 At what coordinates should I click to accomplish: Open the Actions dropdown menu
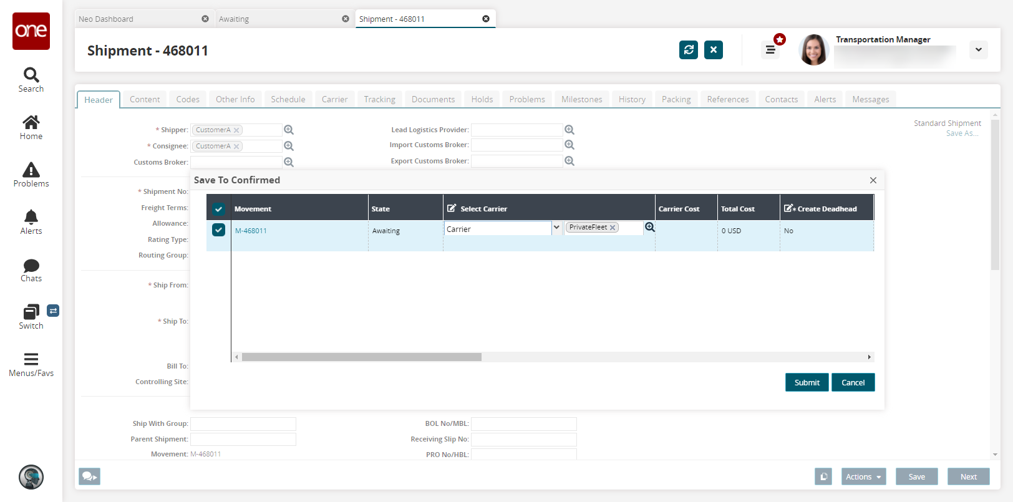pos(863,476)
